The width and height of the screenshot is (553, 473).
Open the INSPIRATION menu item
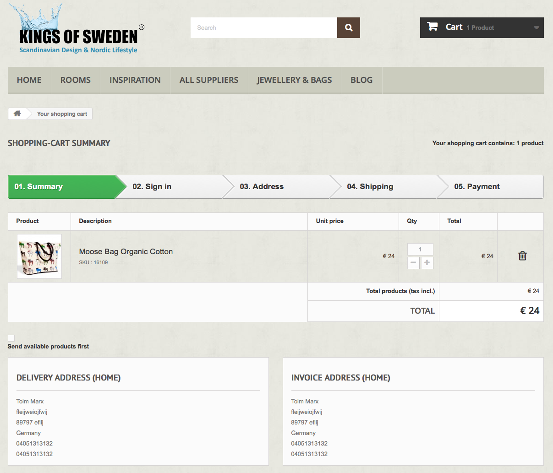(135, 80)
